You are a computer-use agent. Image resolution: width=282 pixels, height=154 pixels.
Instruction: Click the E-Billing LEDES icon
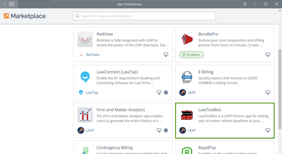187,77
